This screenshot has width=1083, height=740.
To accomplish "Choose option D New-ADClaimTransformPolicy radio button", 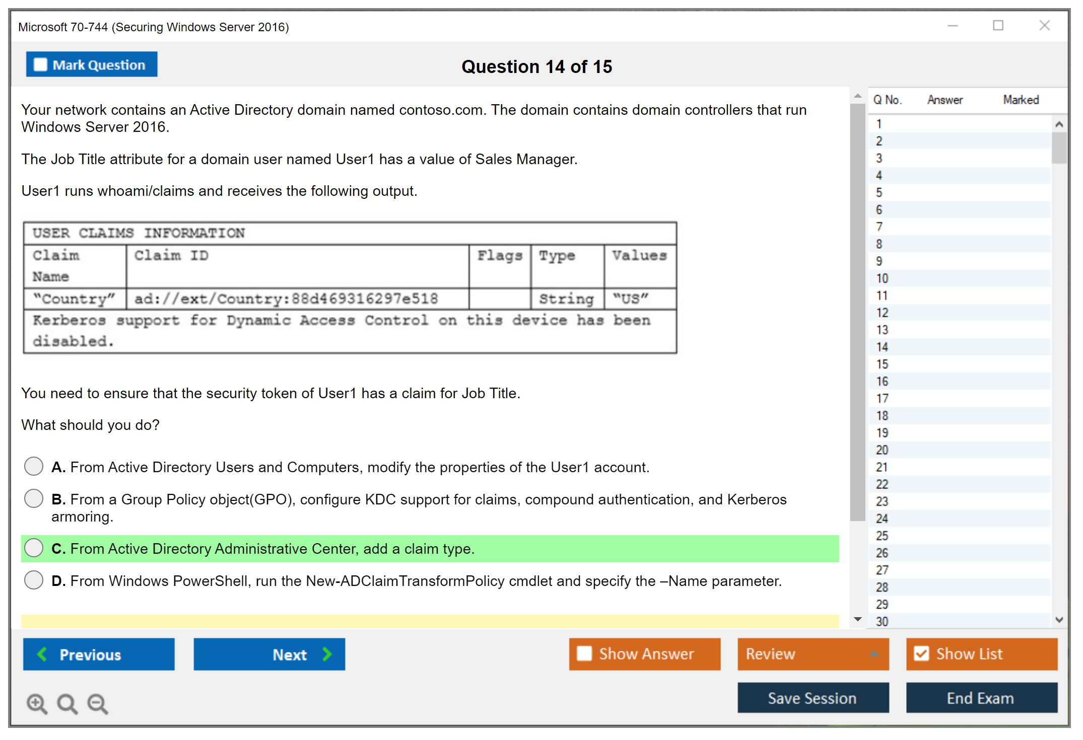I will click(34, 580).
